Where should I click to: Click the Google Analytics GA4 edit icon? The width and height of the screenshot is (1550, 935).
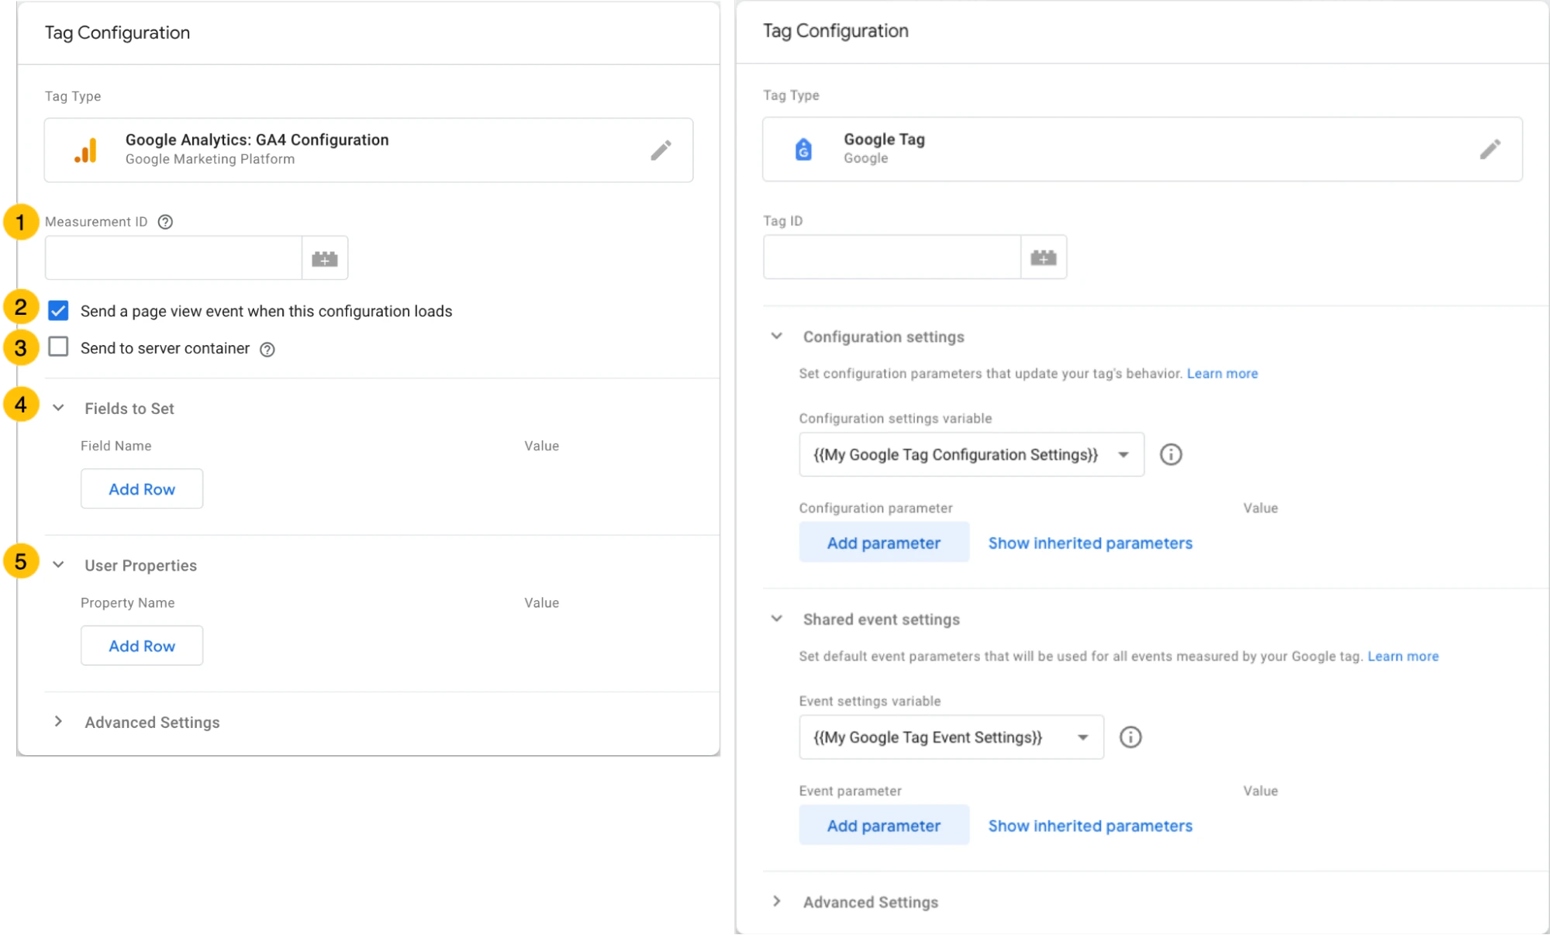tap(662, 150)
